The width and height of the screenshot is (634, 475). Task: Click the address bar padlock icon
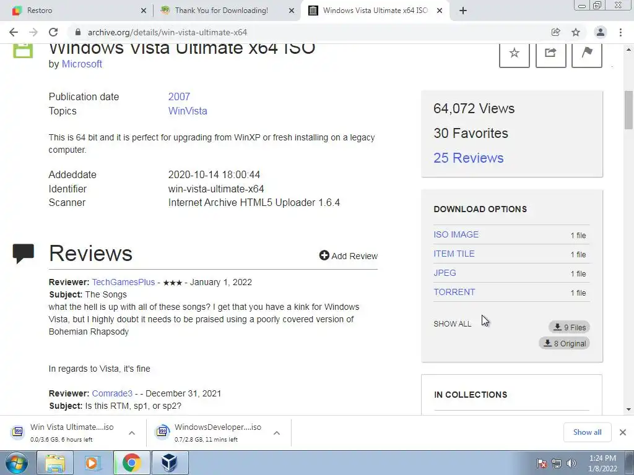pos(78,32)
